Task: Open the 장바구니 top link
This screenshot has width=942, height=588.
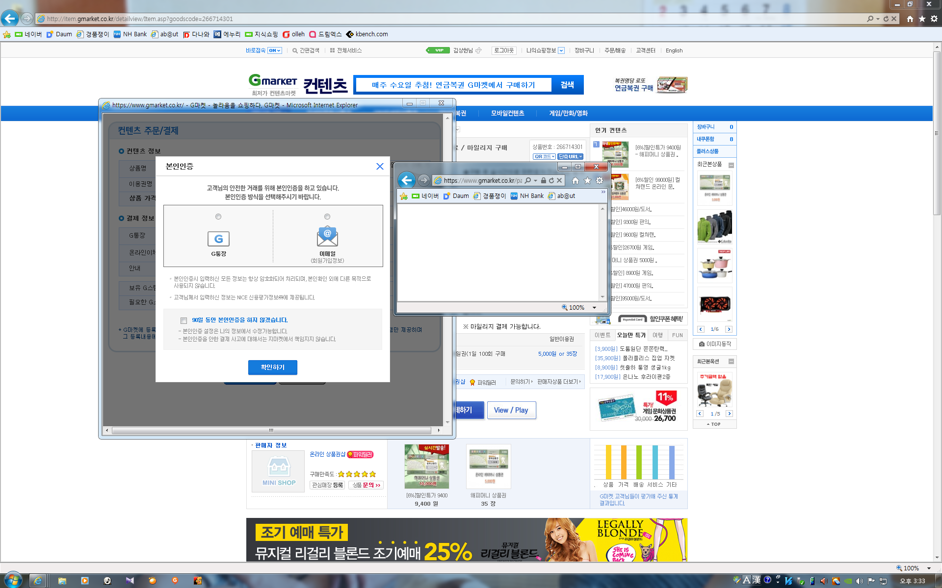Action: (x=584, y=50)
